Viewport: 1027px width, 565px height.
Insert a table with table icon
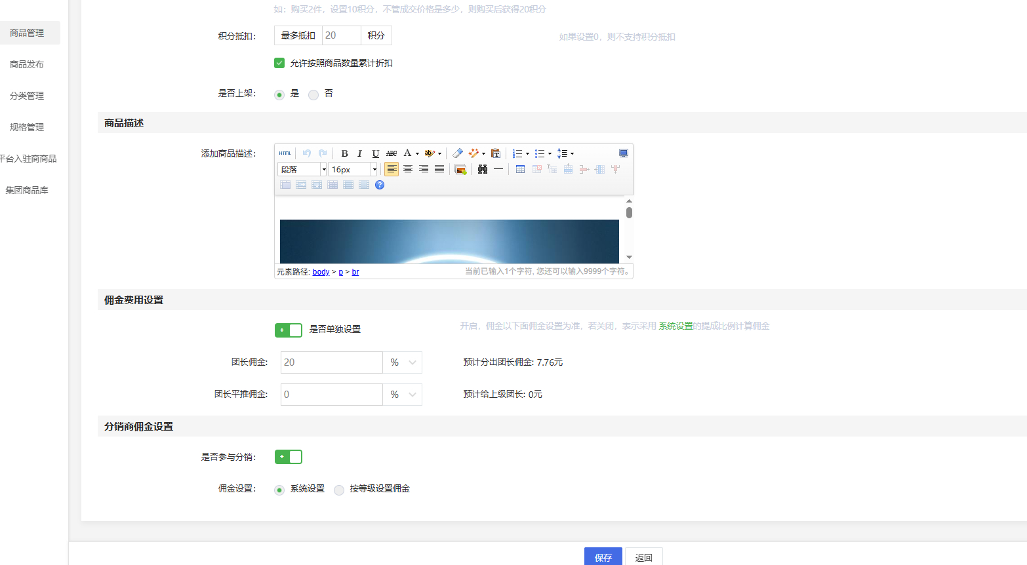(520, 169)
